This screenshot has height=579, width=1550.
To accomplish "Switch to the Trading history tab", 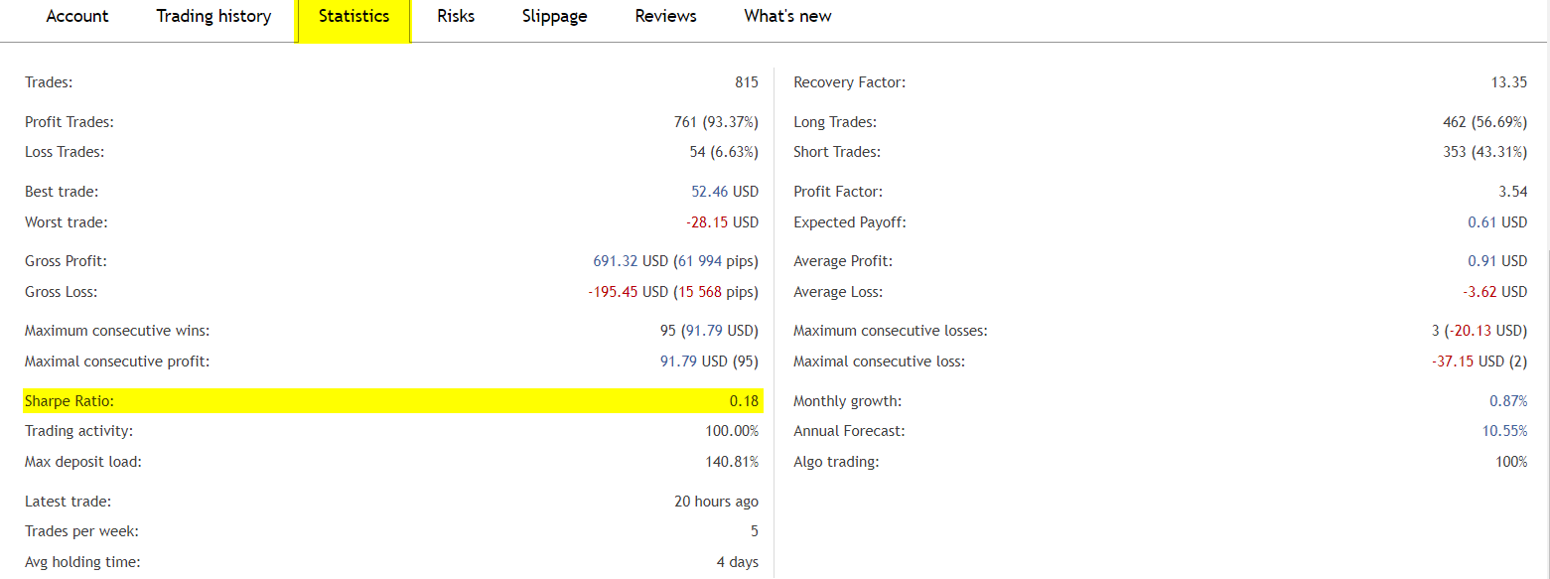I will point(213,16).
